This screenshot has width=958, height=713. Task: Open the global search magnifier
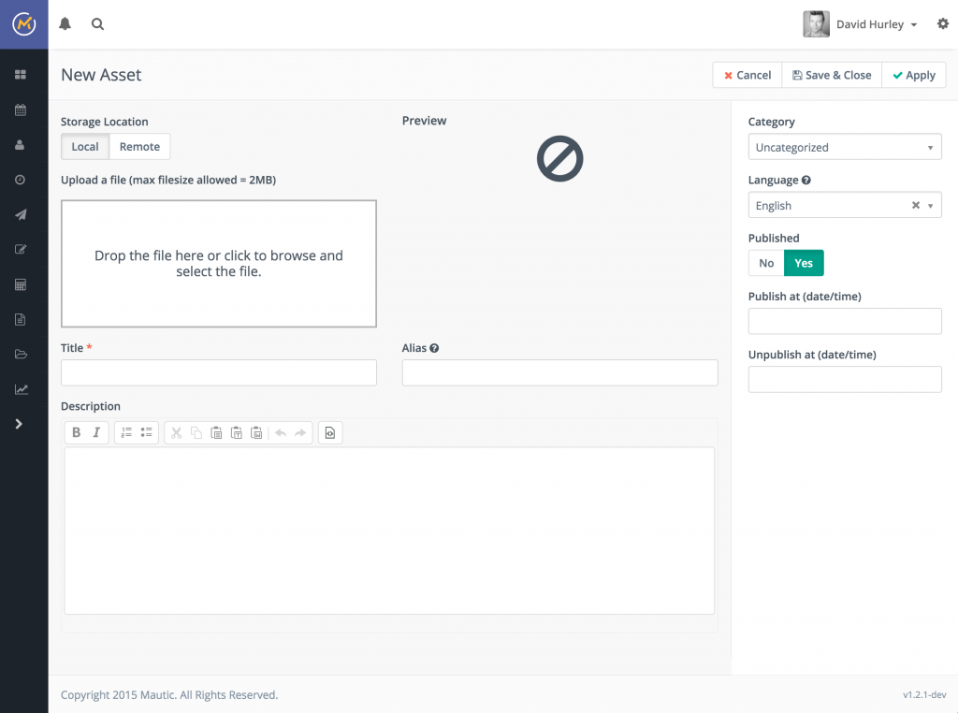97,23
